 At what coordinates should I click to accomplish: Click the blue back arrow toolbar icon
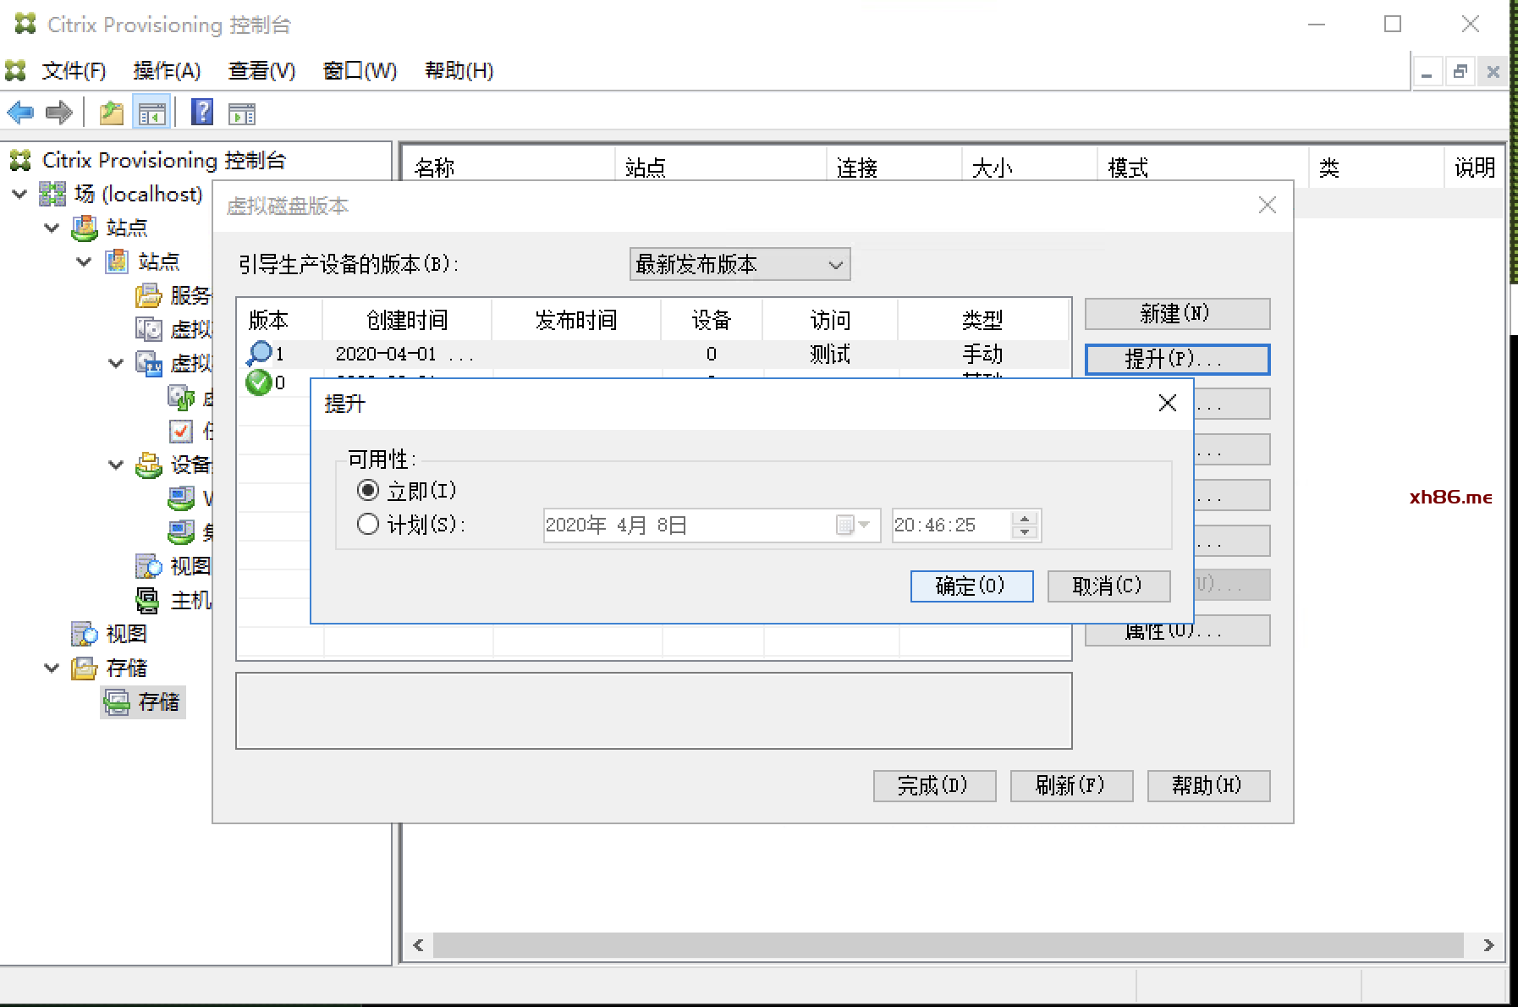point(20,113)
